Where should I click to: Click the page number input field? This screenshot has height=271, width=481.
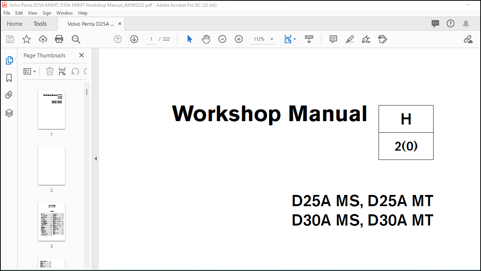point(151,39)
